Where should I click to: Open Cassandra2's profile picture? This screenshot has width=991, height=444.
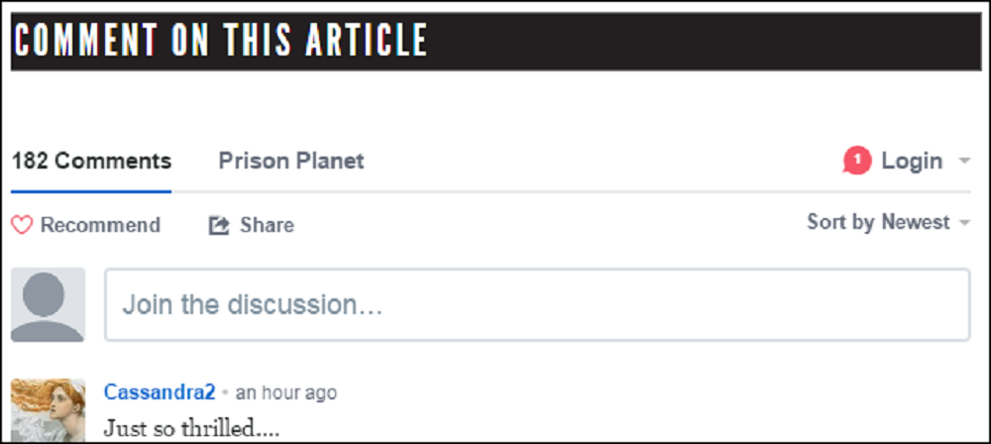coord(48,409)
